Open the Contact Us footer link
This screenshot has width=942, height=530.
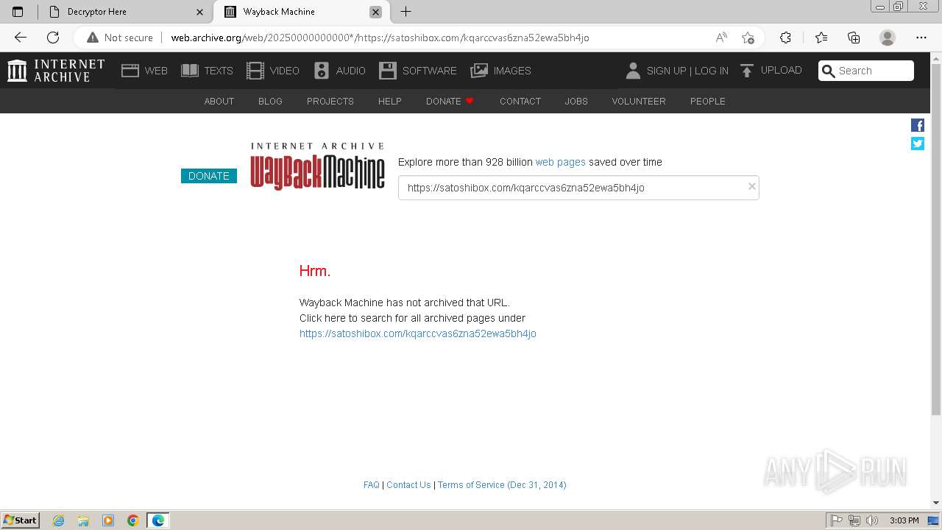[408, 485]
